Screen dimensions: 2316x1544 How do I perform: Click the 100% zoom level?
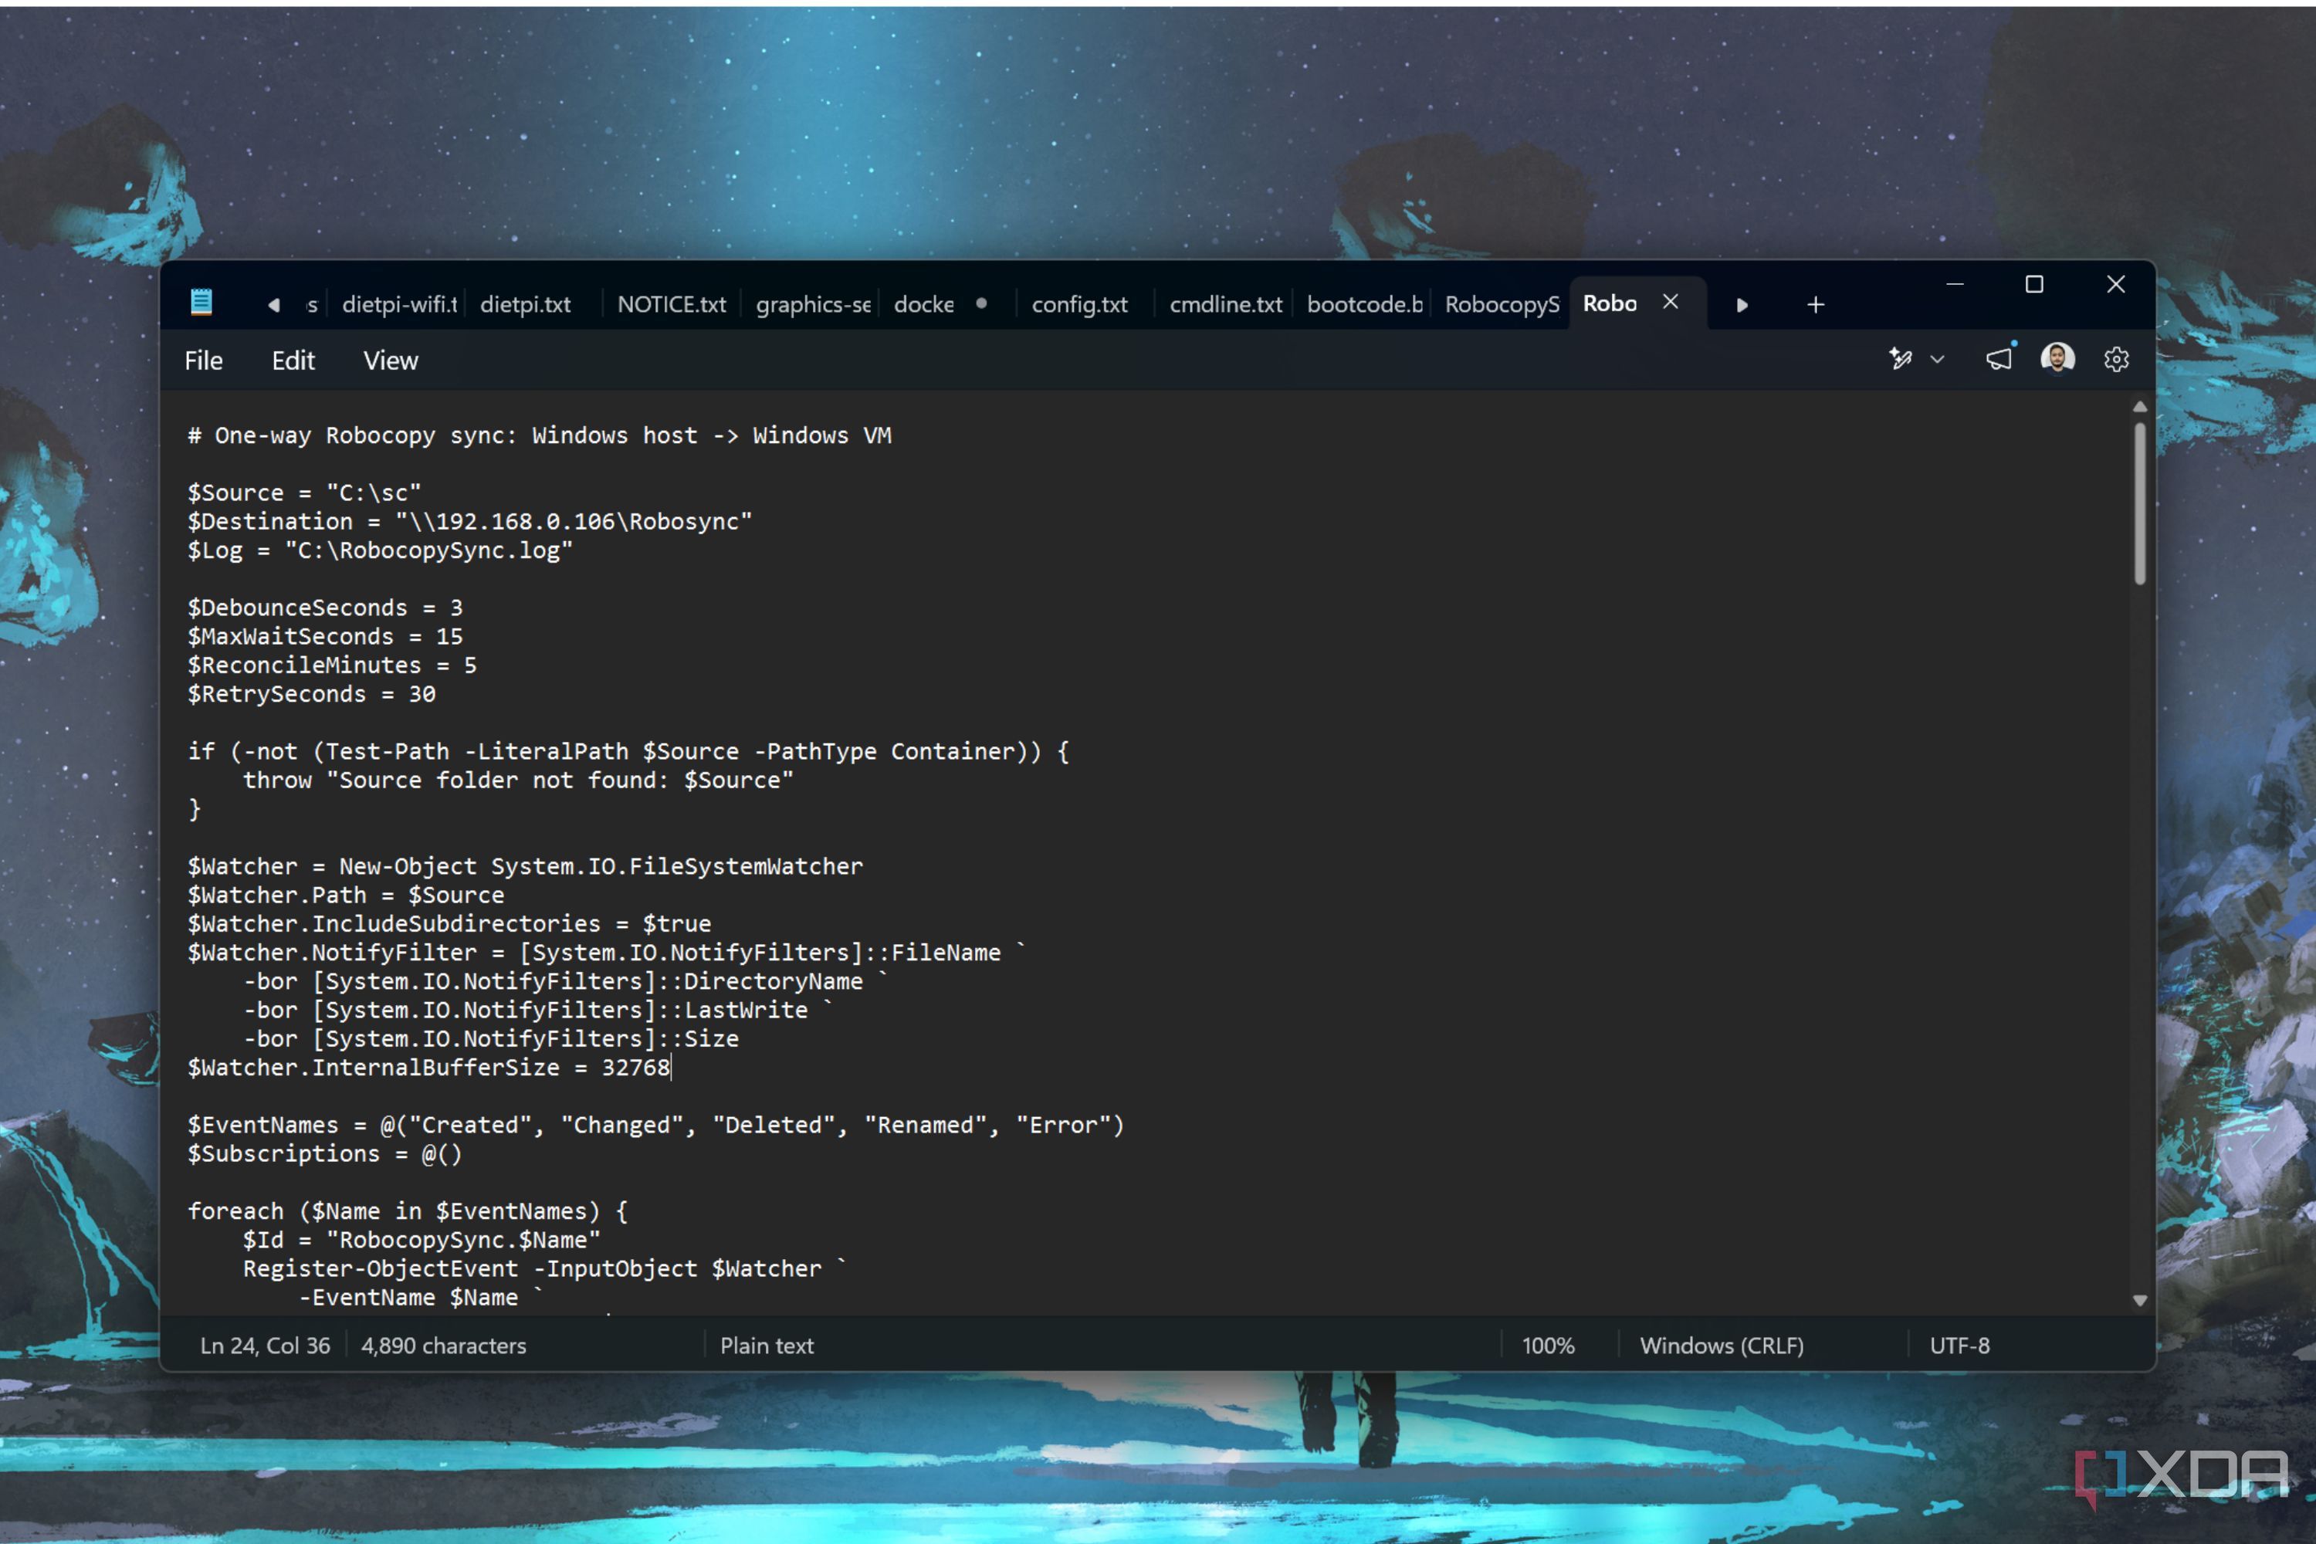(1548, 1345)
